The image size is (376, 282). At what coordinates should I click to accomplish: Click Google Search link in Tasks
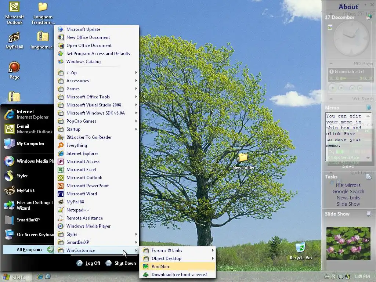coord(348,191)
